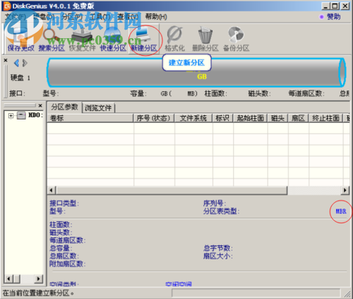Maximize the DiskGenius window
Viewport: 353px width, 299px height.
click(x=335, y=6)
